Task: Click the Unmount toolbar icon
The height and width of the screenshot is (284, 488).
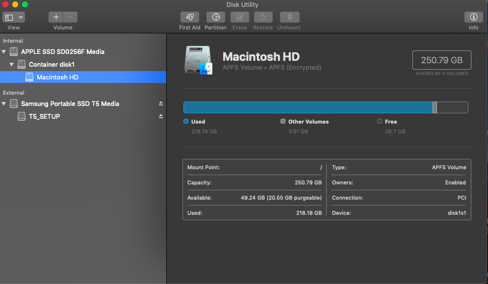Action: (x=290, y=17)
